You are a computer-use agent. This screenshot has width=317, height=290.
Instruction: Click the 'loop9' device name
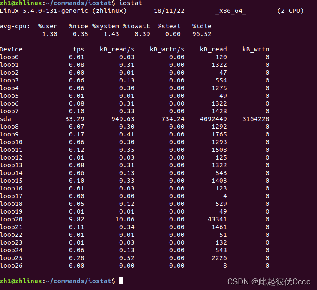click(x=9, y=134)
